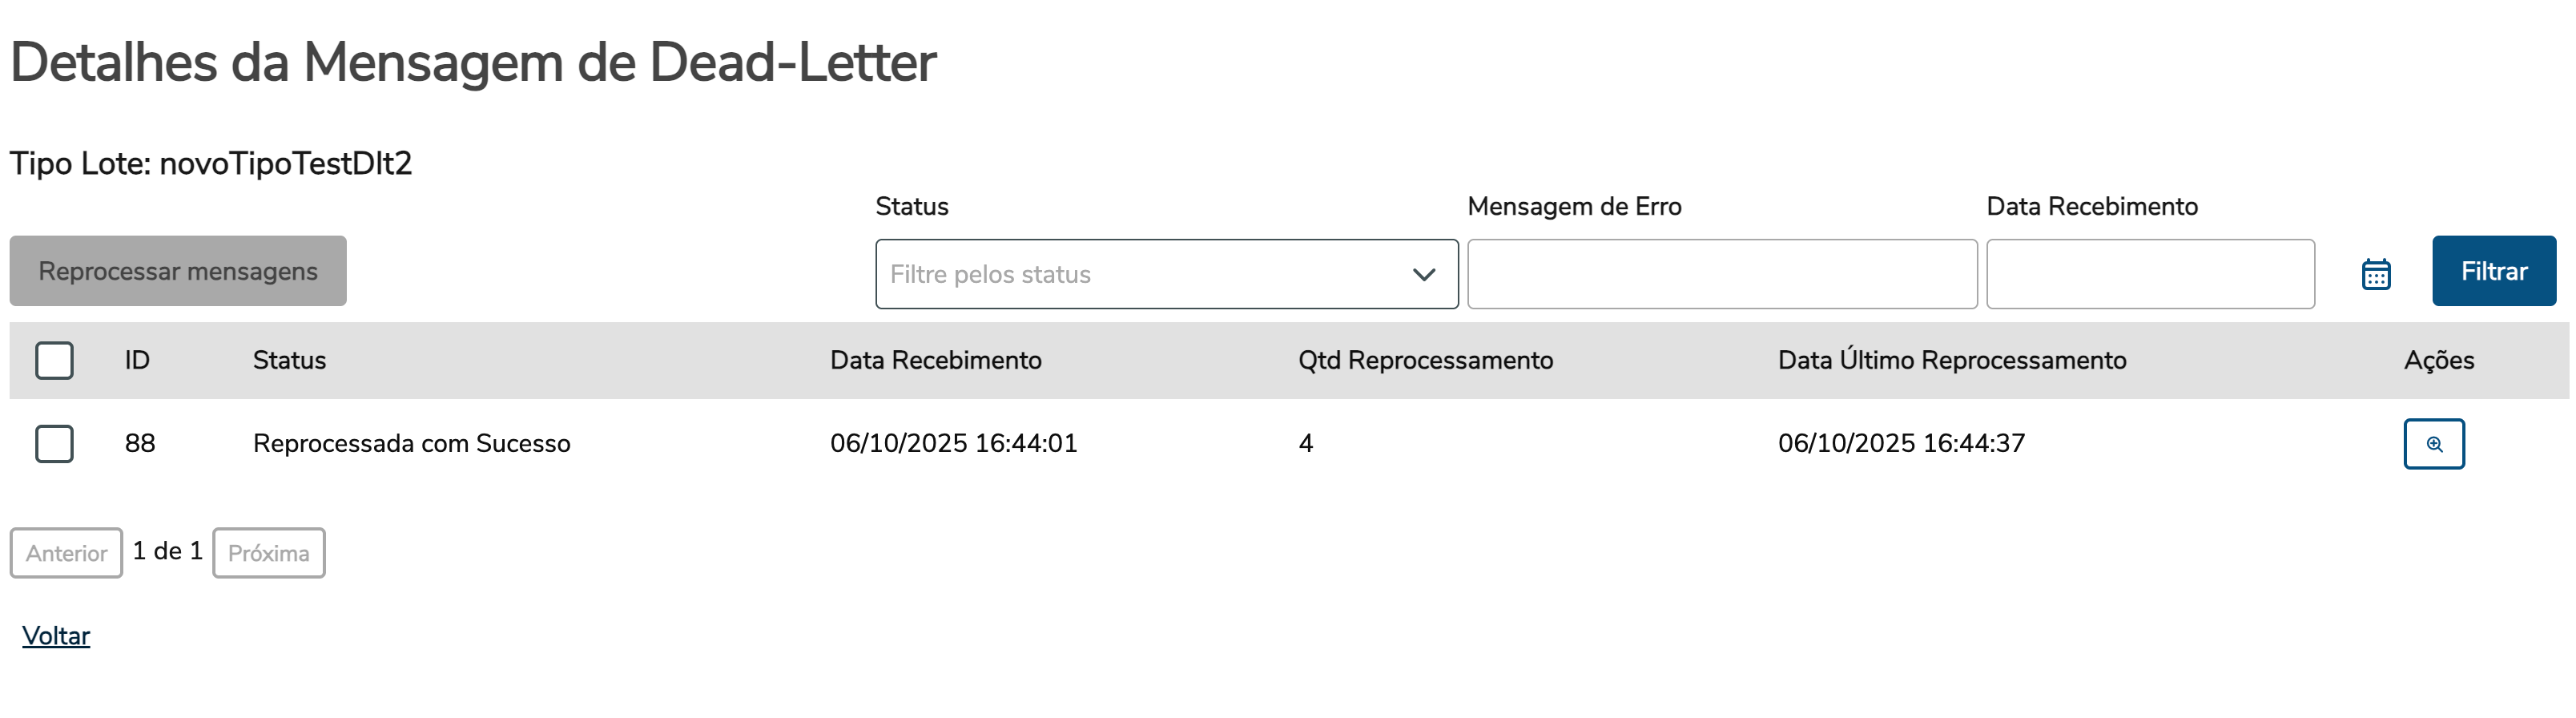Click the Reprocessada com Sucesso status cell
This screenshot has height=718, width=2576.
click(x=411, y=443)
